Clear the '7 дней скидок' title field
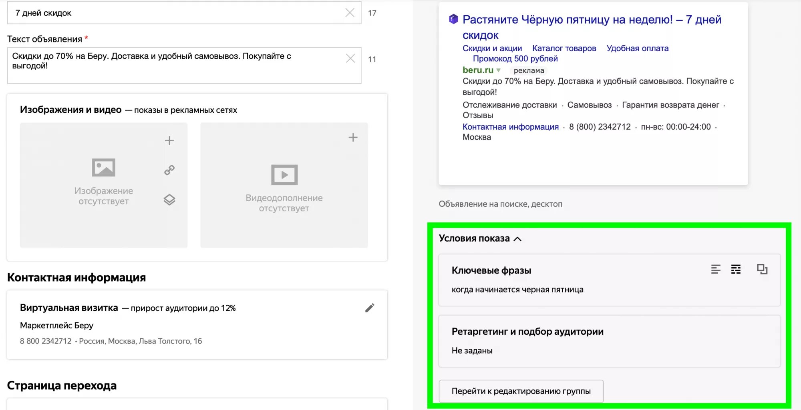Screen dimensions: 801x410 pyautogui.click(x=350, y=13)
